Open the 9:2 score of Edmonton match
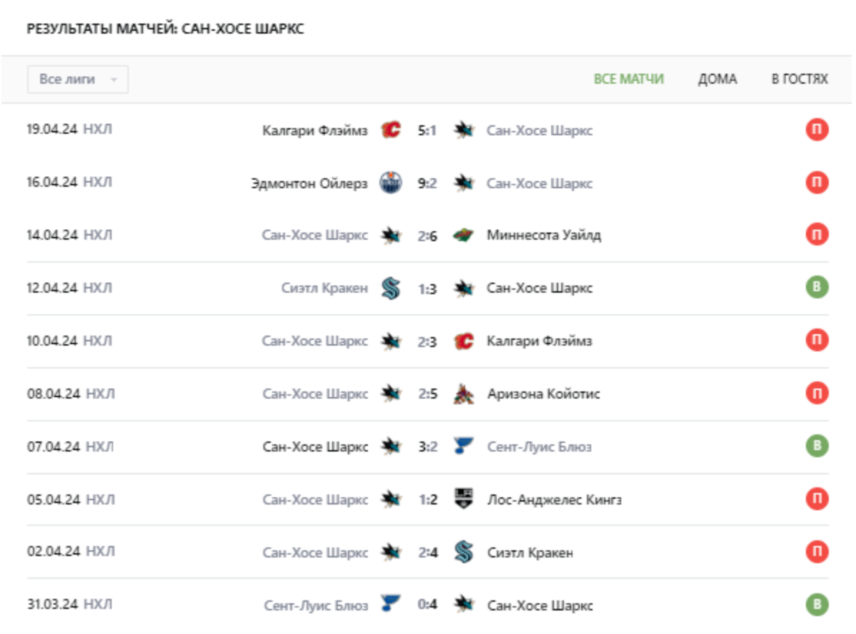 [427, 183]
